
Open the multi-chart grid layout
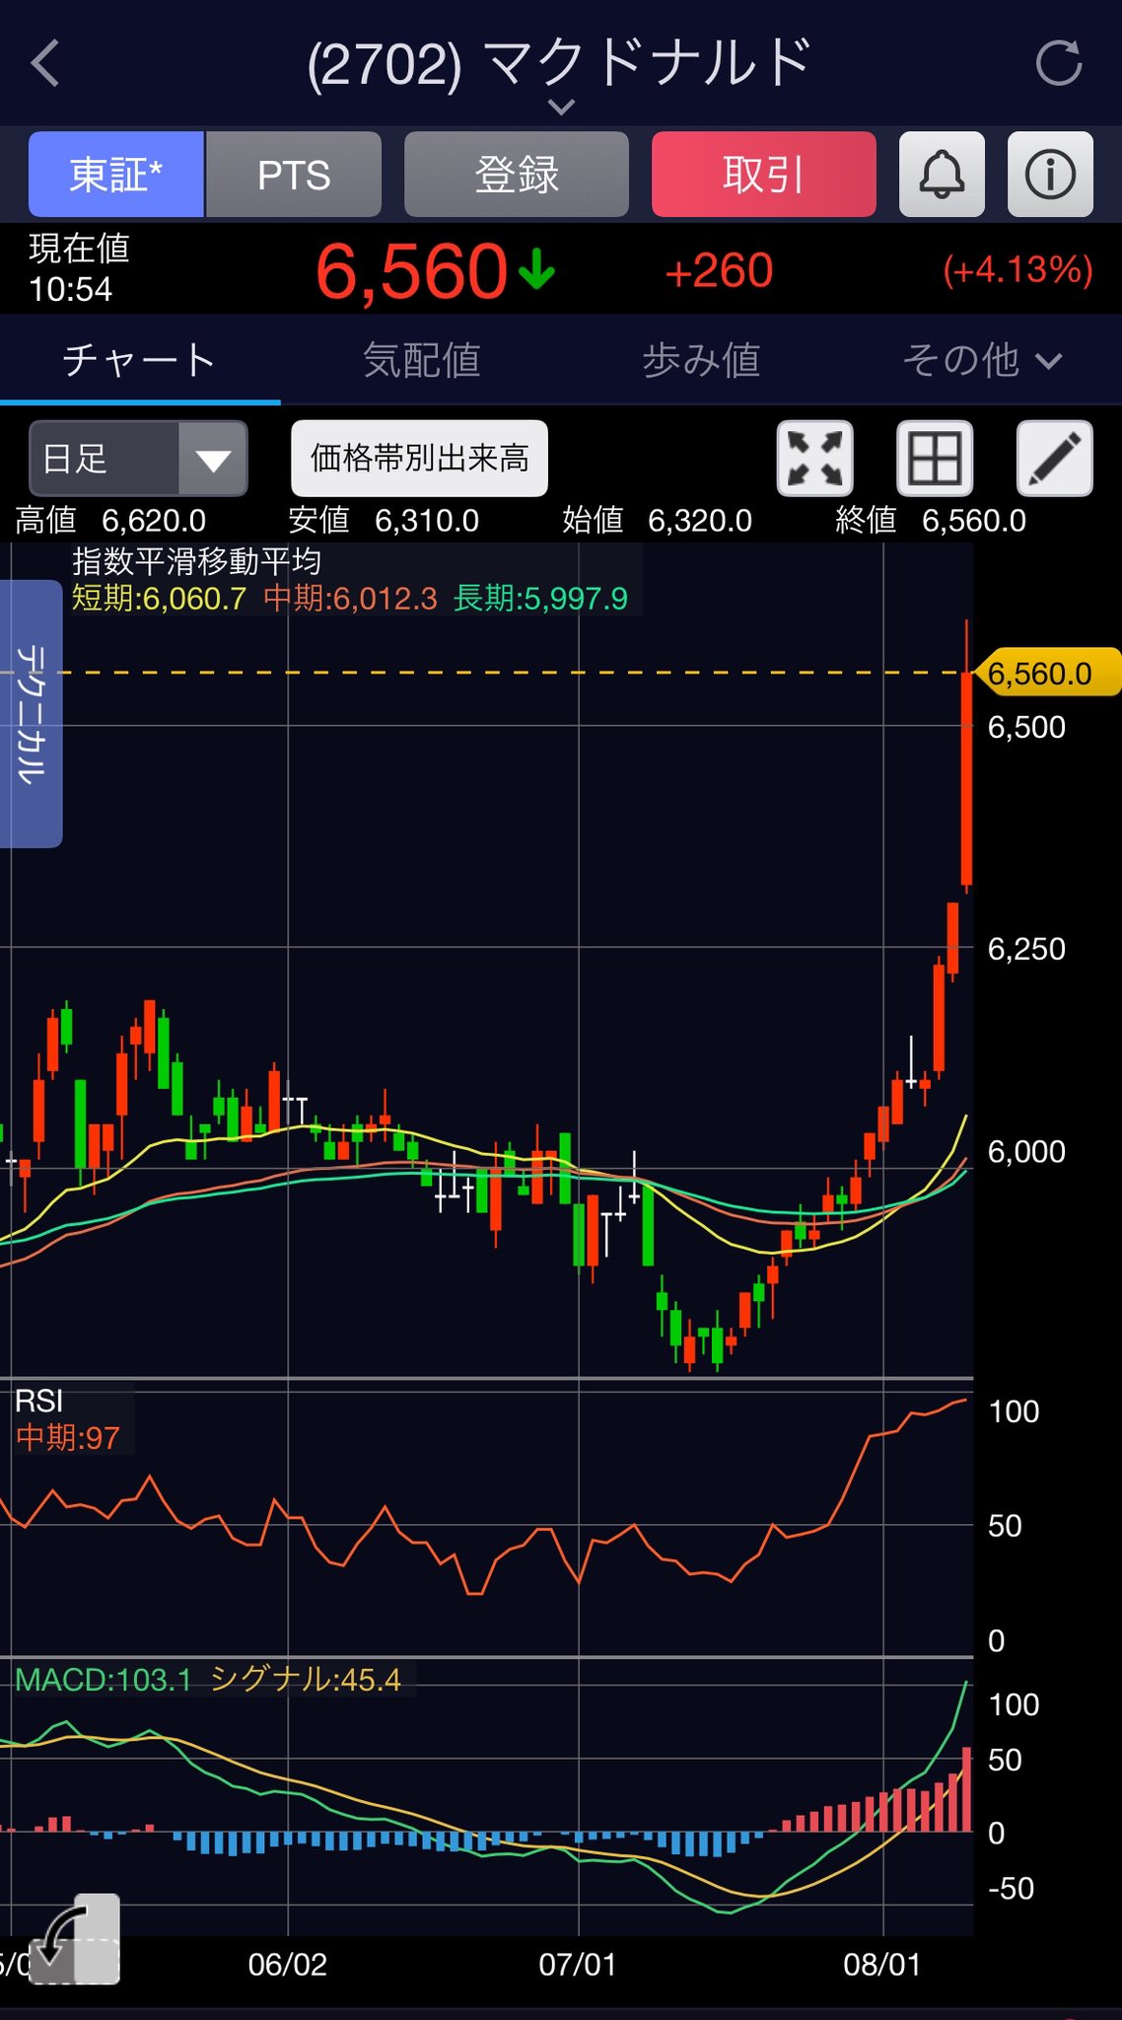pyautogui.click(x=935, y=459)
